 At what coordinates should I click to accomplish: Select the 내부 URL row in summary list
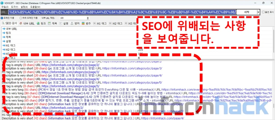point(11,29)
